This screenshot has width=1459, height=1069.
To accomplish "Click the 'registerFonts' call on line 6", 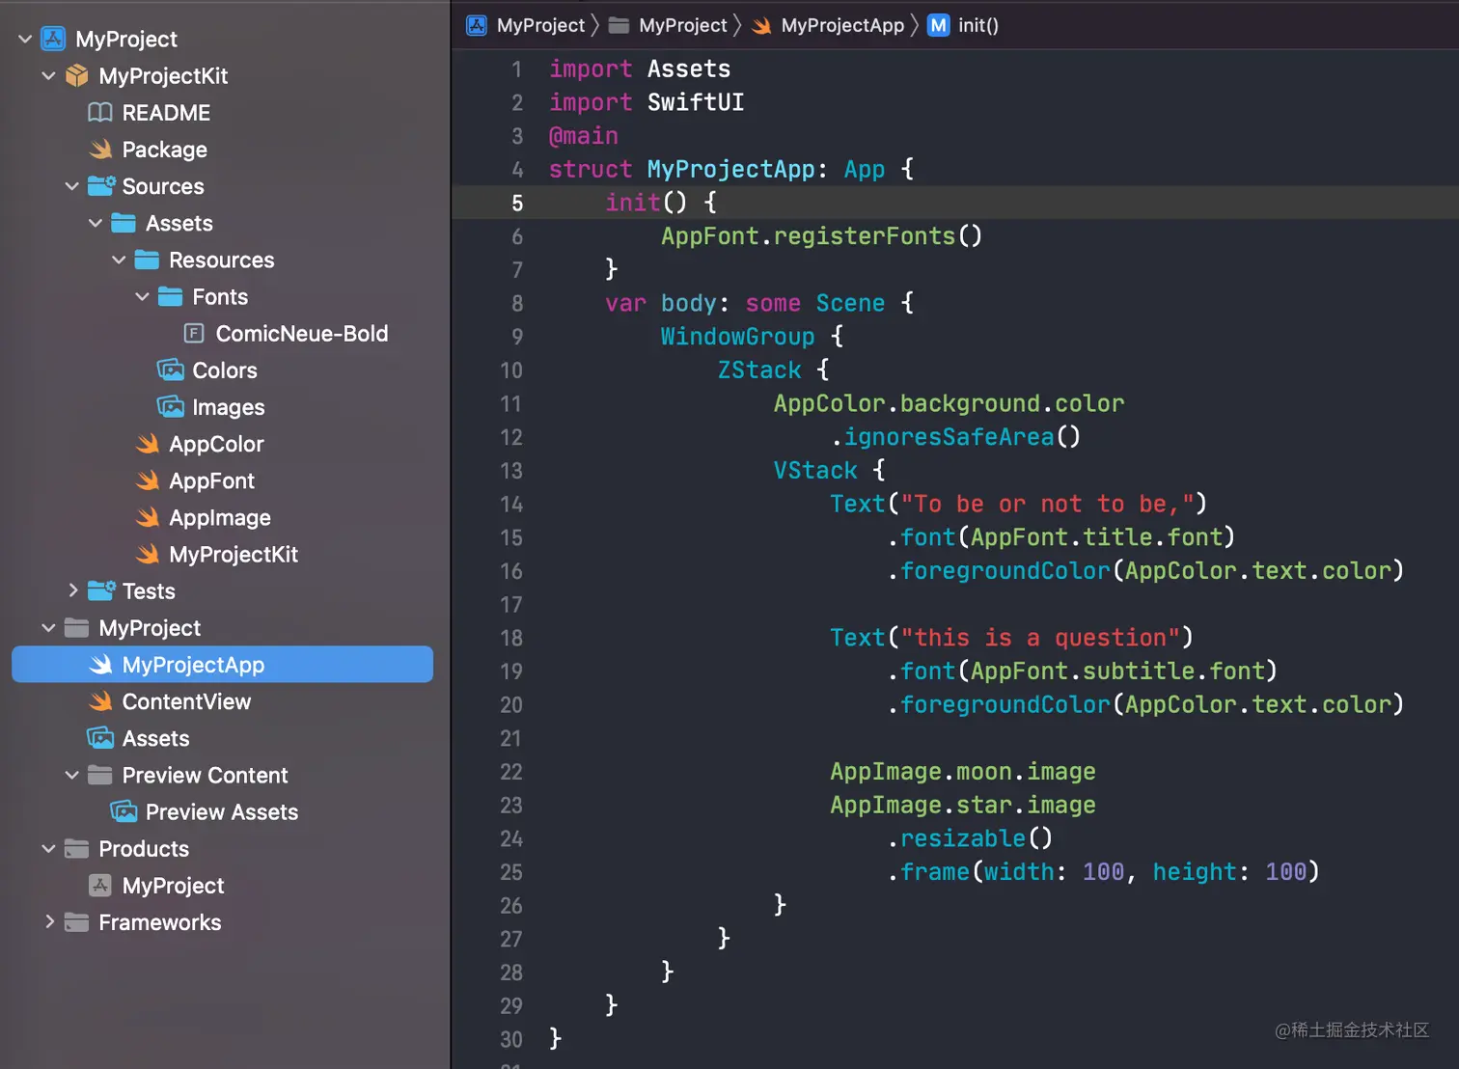I will tap(865, 235).
